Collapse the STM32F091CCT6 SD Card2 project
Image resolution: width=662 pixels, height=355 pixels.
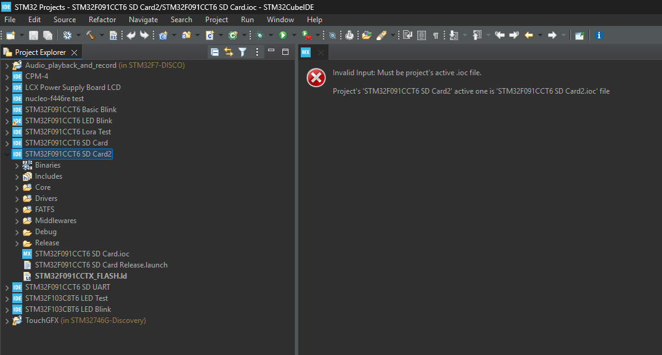coord(7,154)
